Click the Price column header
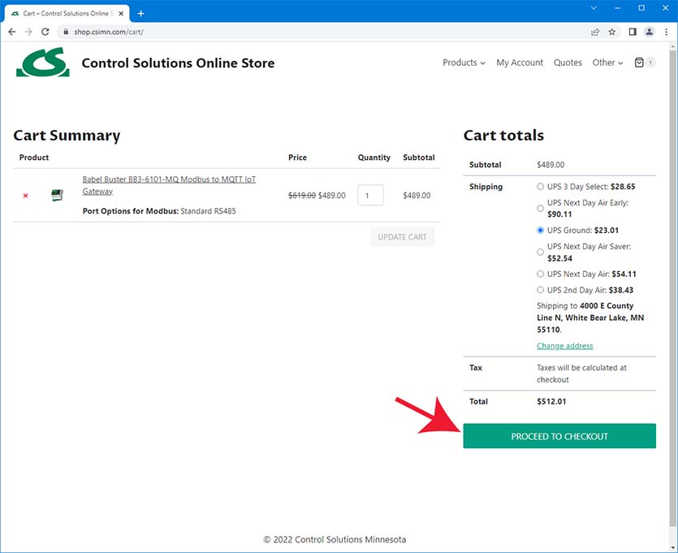 (297, 158)
